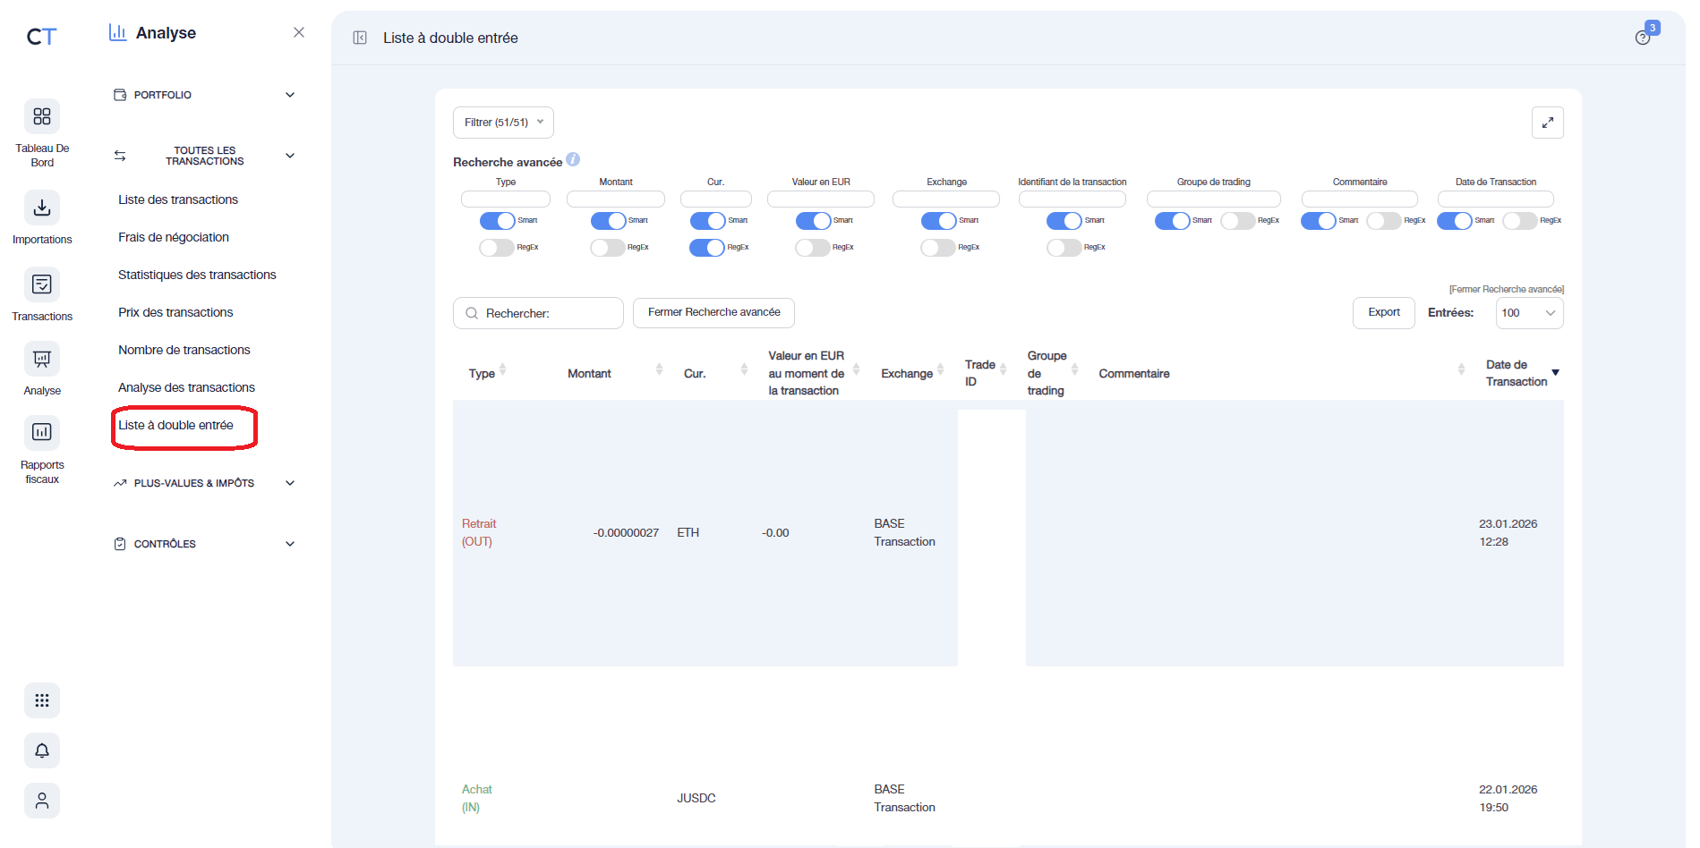The image size is (1700, 848).
Task: Open the user account profile icon
Action: coord(42,801)
